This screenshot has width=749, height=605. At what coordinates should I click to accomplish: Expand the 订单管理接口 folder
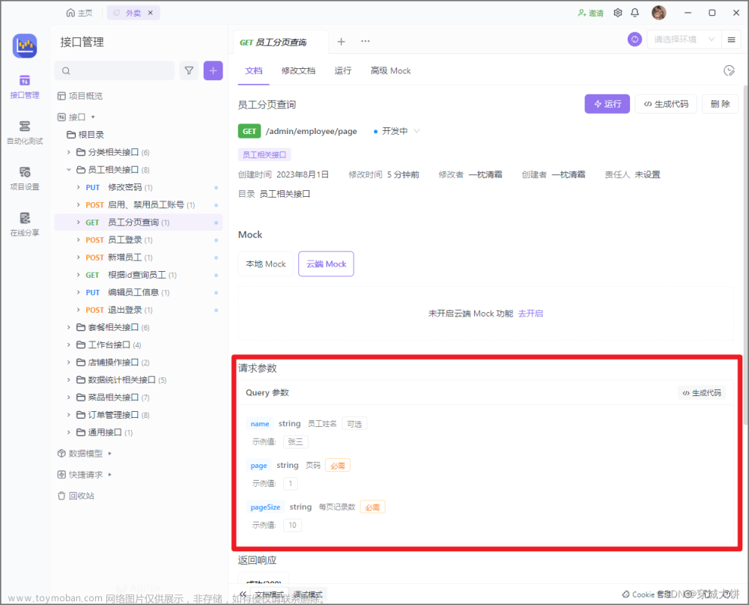69,415
